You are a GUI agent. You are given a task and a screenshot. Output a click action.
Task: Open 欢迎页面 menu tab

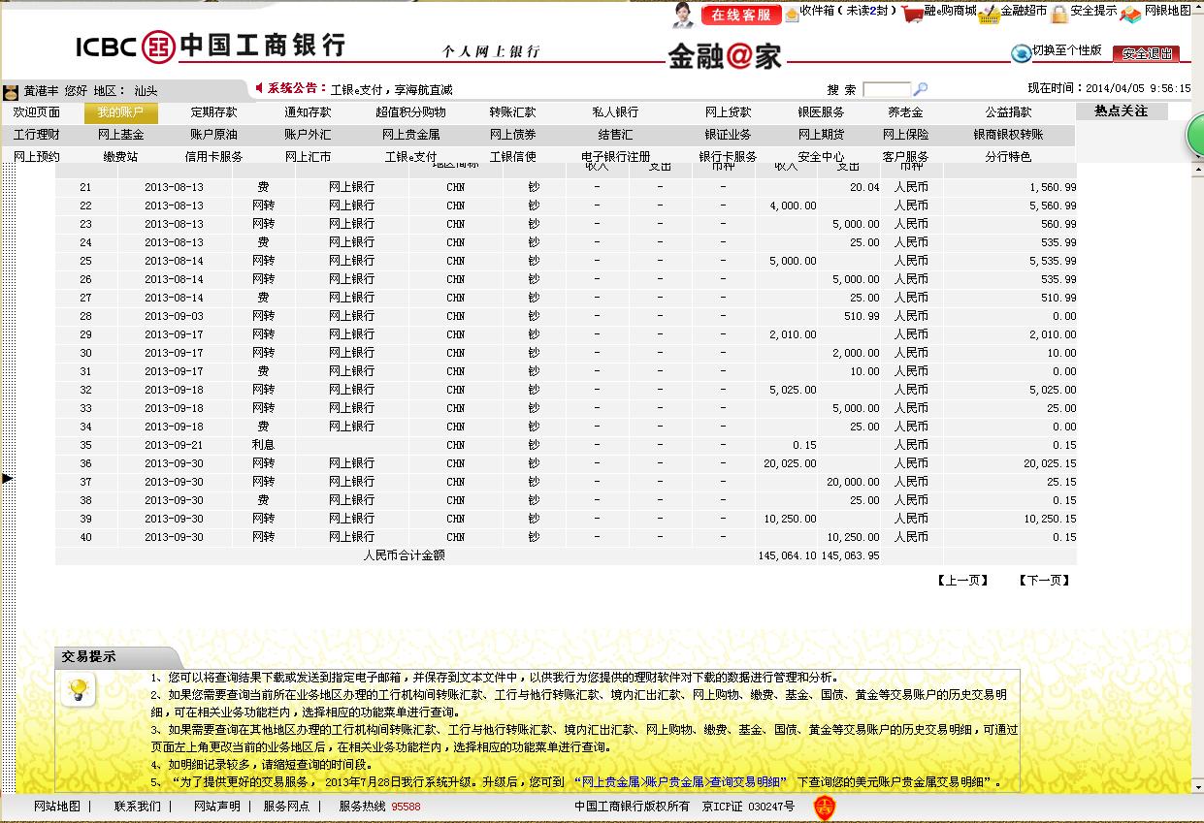(37, 112)
